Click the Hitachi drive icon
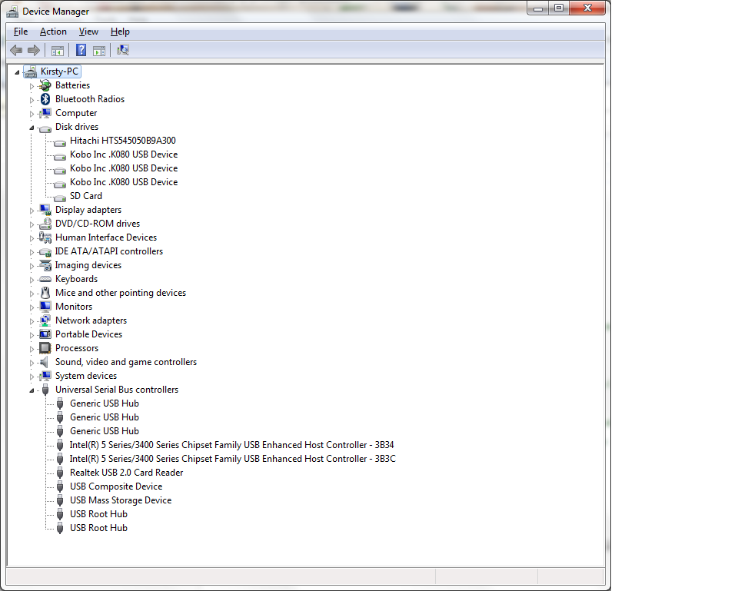The height and width of the screenshot is (591, 738). [x=60, y=143]
